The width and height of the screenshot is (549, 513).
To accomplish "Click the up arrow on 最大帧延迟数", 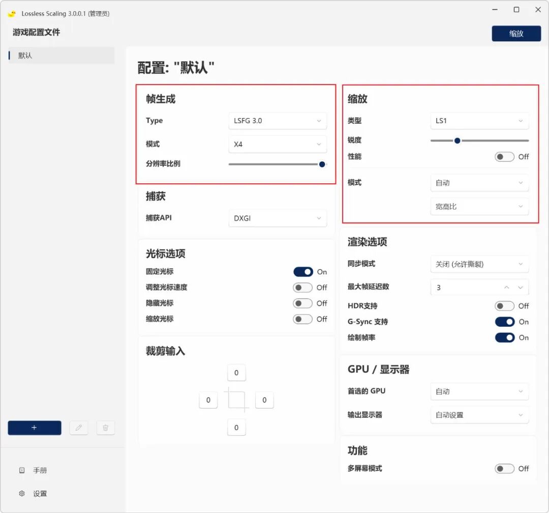I will pos(506,287).
